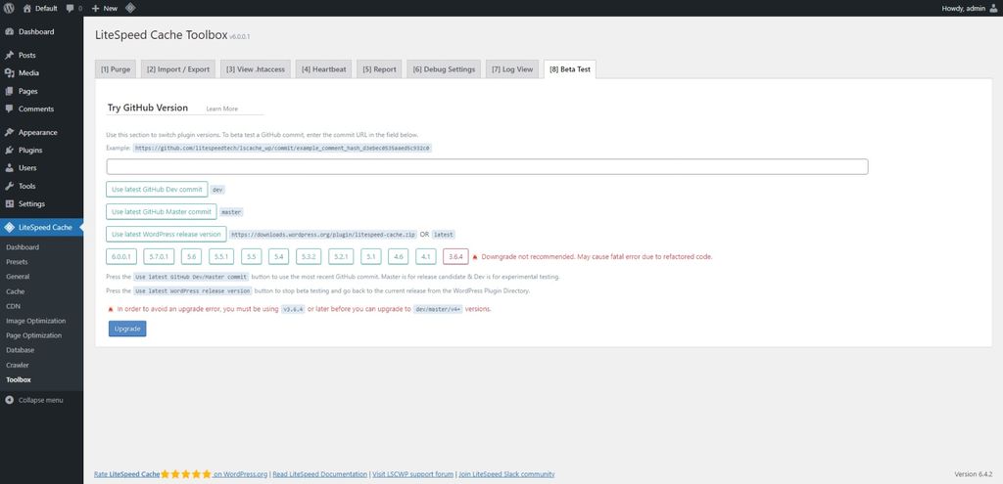Open the Default site home icon

click(x=26, y=8)
